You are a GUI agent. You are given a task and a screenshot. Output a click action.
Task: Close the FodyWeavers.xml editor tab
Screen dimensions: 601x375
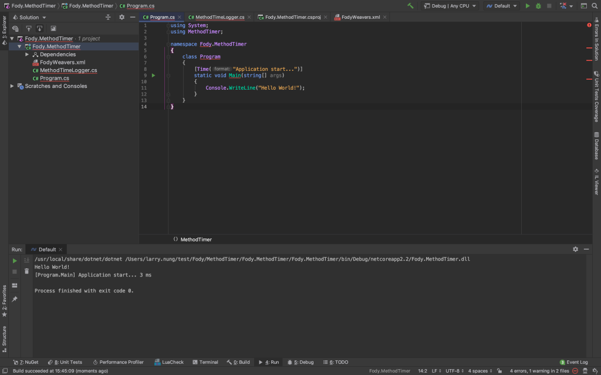click(x=385, y=17)
